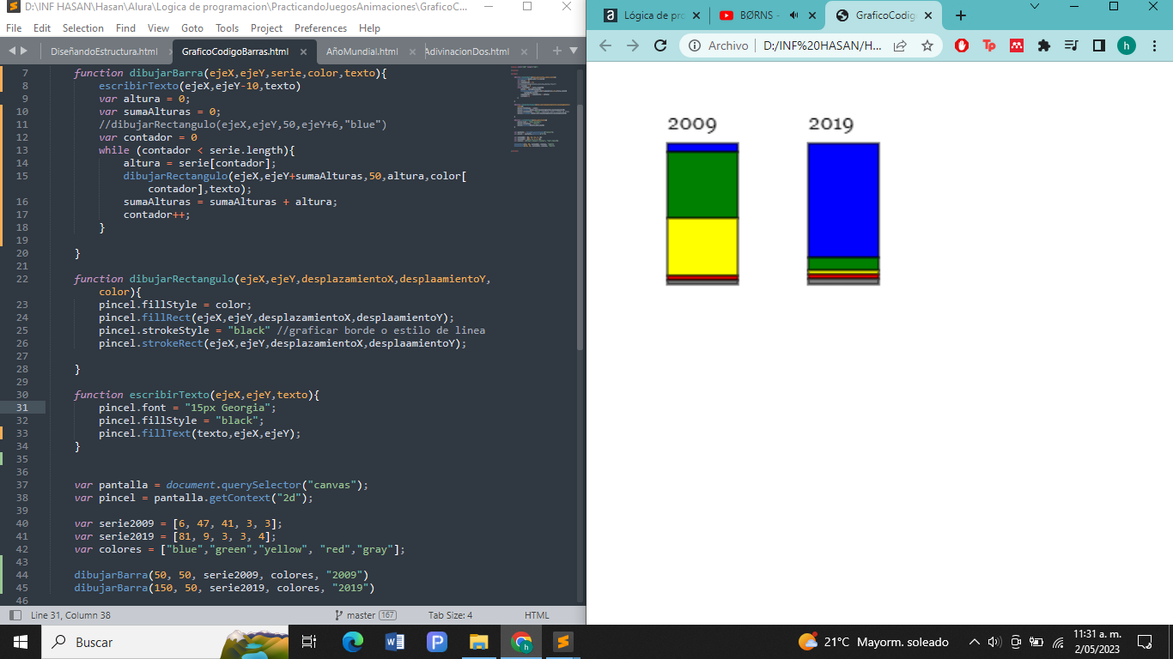
Task: Open the purple P app on taskbar
Action: coord(437,642)
